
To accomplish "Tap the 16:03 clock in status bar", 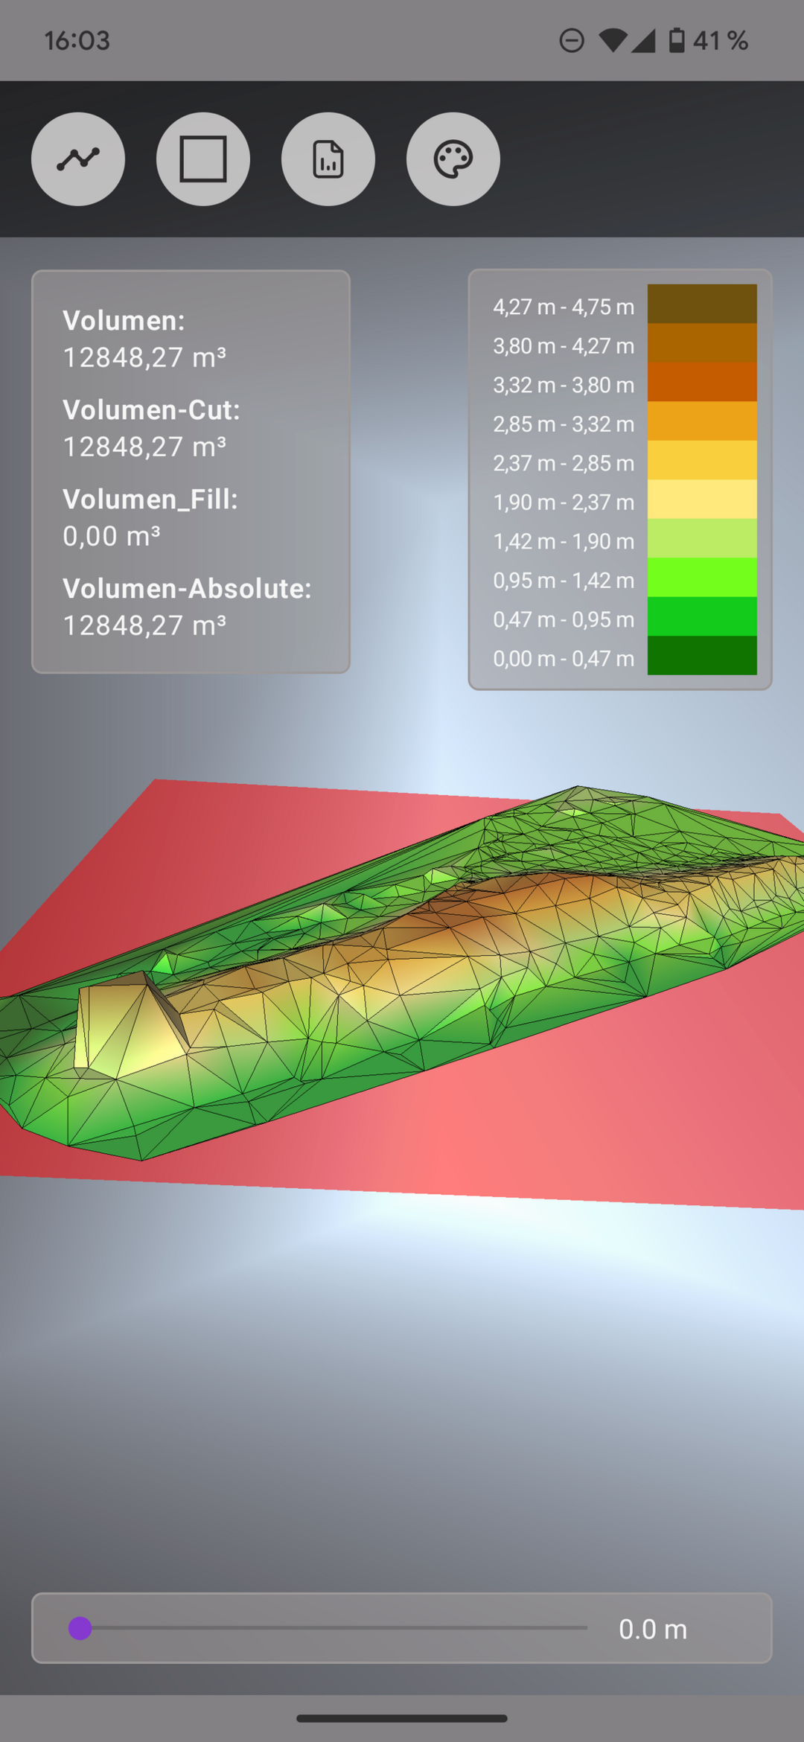I will point(77,40).
